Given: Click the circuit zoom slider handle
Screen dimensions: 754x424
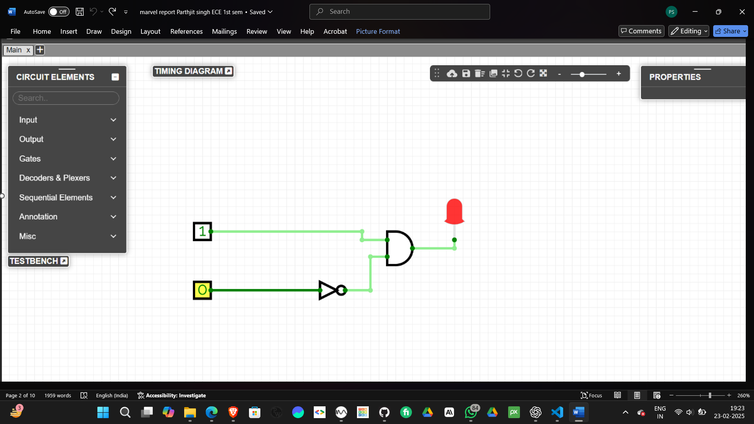Looking at the screenshot, I should [x=582, y=74].
